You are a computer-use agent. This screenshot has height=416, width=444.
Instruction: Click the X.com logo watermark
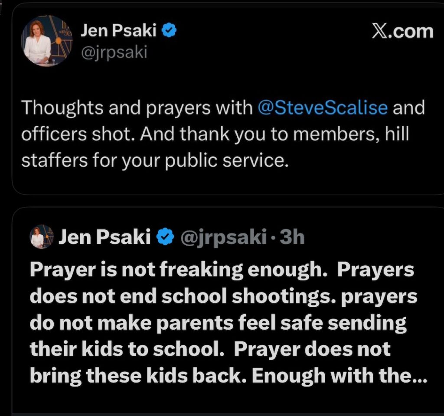click(x=402, y=31)
